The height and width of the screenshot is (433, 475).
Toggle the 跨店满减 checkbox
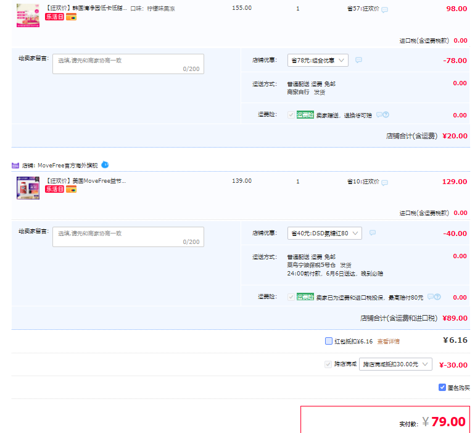328,364
